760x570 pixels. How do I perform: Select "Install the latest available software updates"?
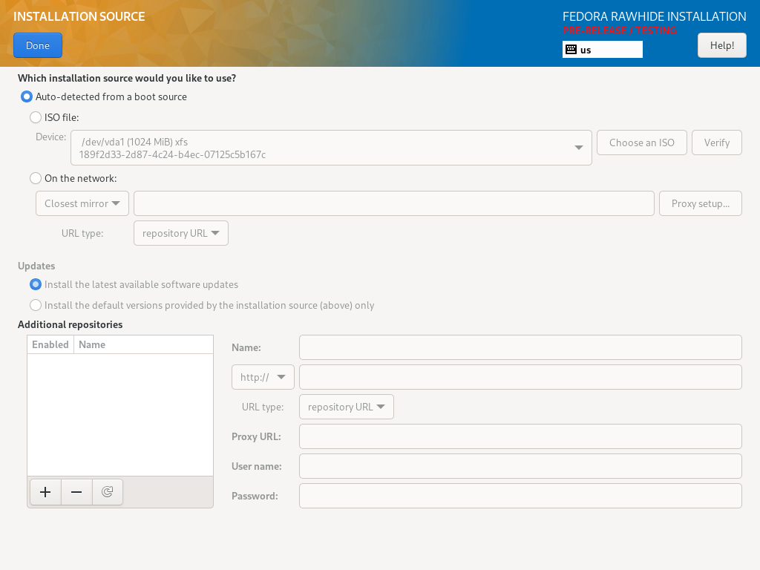coord(35,284)
